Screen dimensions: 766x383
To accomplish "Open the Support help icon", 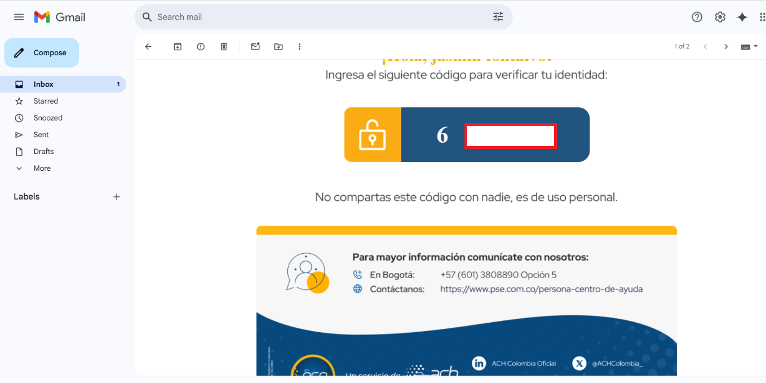I will pyautogui.click(x=697, y=17).
